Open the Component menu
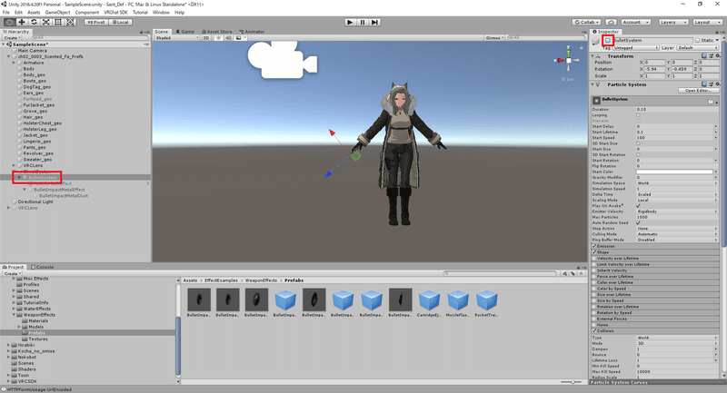This screenshot has height=393, width=727. click(x=86, y=13)
